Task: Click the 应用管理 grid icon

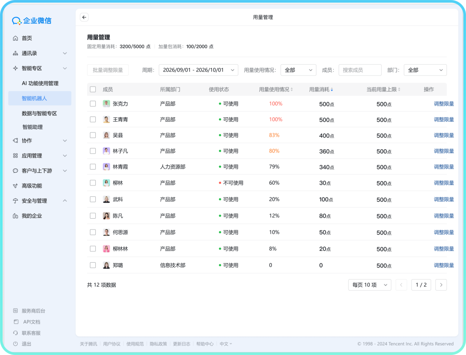Action: click(x=16, y=156)
